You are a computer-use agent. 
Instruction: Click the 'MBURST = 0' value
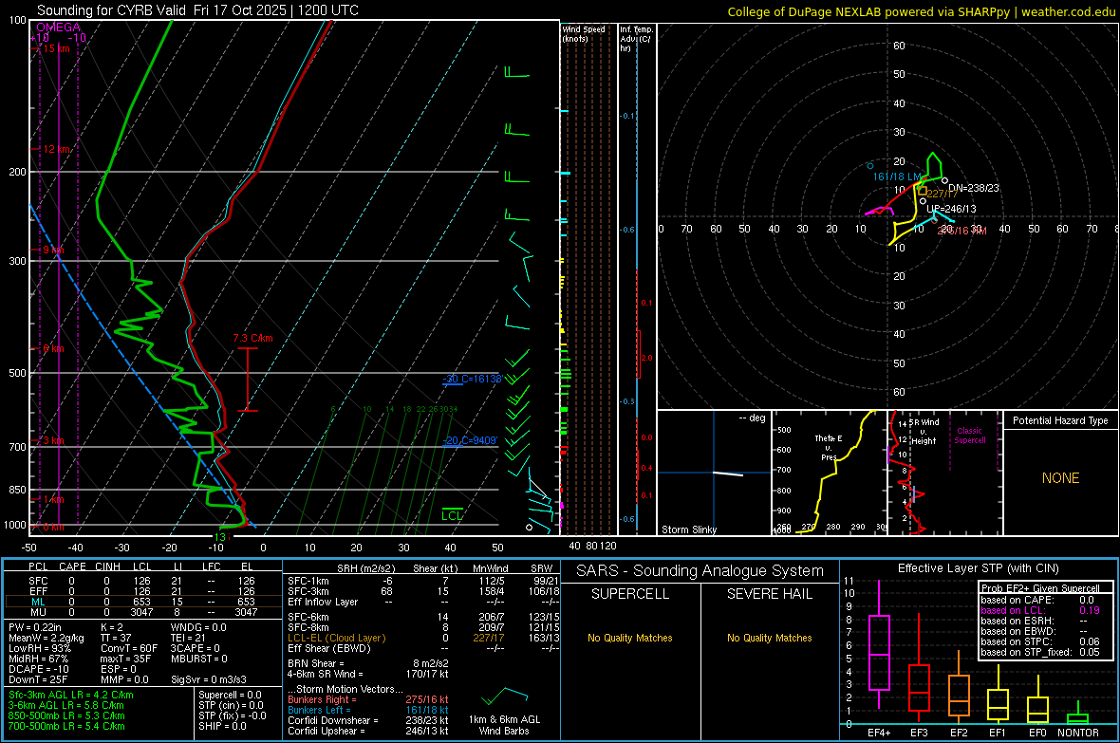point(198,659)
